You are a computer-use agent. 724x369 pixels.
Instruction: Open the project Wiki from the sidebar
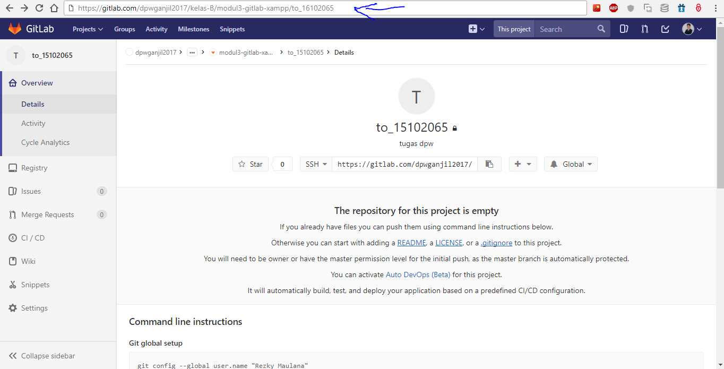pos(30,261)
